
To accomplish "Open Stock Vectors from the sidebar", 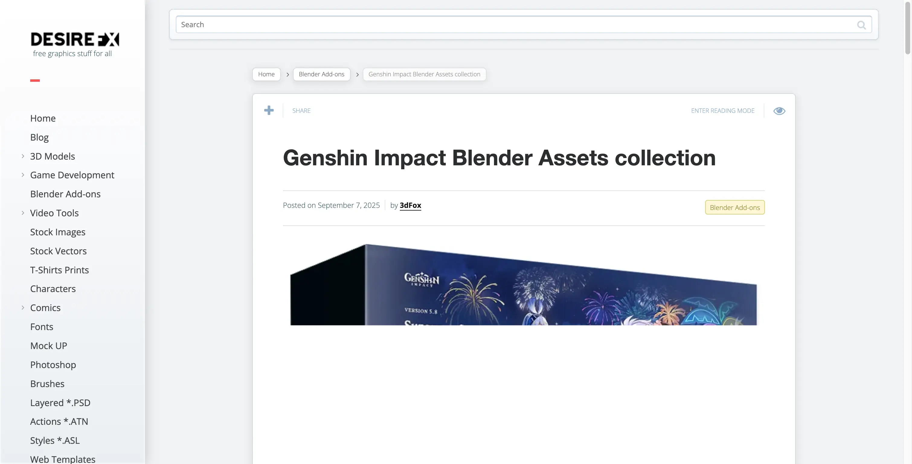I will [58, 251].
